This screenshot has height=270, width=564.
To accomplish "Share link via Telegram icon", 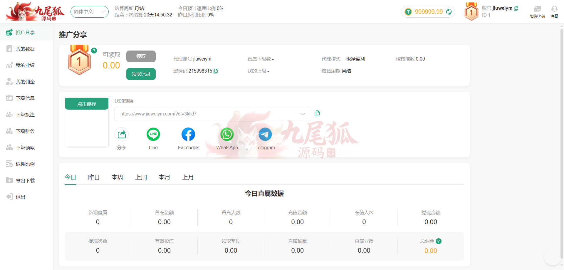I will 265,135.
